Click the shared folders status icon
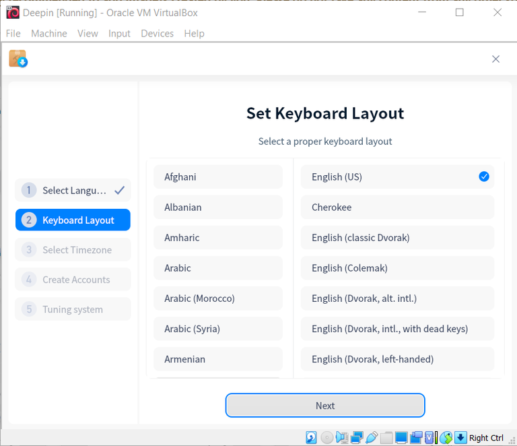The height and width of the screenshot is (446, 517). (386, 437)
